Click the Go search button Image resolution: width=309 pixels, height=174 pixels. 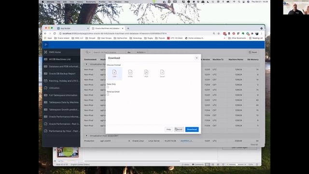pos(129,52)
